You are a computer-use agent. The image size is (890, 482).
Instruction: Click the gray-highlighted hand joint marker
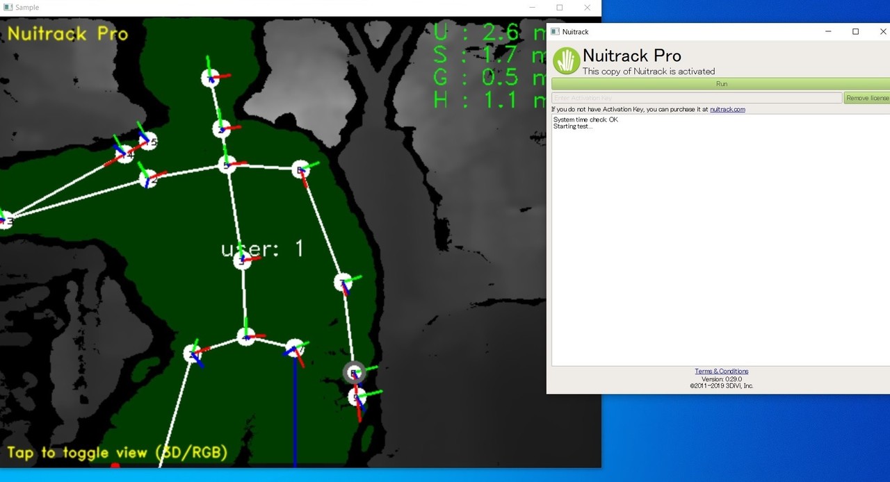[x=354, y=373]
